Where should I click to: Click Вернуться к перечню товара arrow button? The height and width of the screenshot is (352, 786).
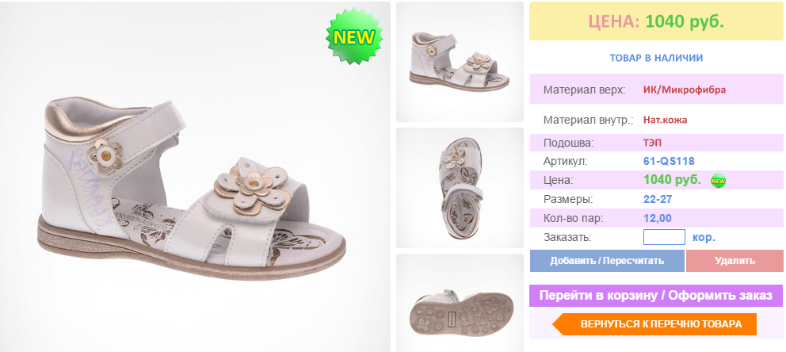654,324
